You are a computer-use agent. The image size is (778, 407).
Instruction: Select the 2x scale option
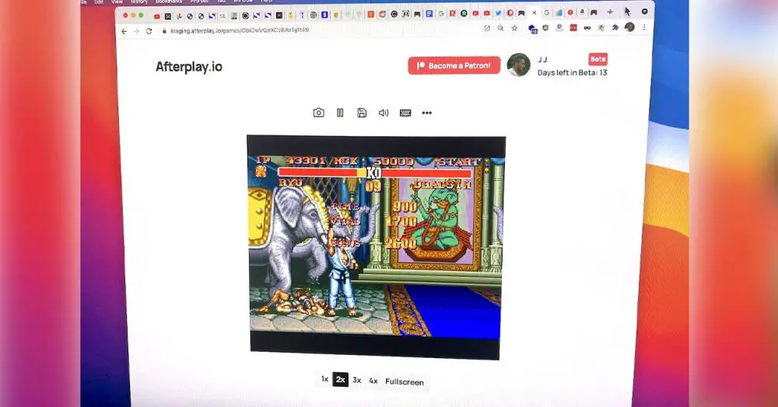pos(341,380)
